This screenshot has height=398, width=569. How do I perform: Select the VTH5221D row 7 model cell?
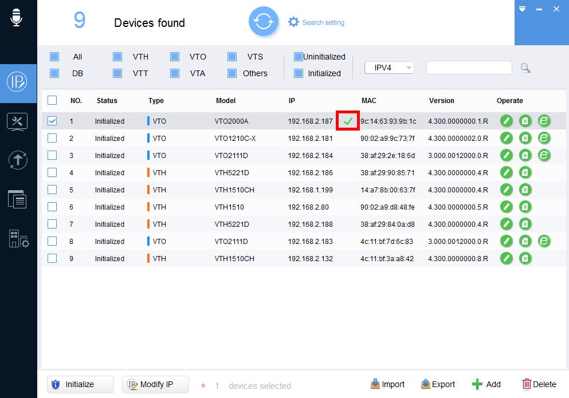coord(232,224)
